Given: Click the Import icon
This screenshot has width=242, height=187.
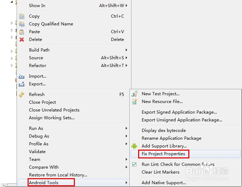Looking at the screenshot, I should (x=22, y=76).
